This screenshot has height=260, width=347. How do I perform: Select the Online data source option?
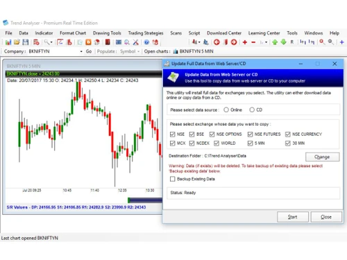[x=226, y=110]
